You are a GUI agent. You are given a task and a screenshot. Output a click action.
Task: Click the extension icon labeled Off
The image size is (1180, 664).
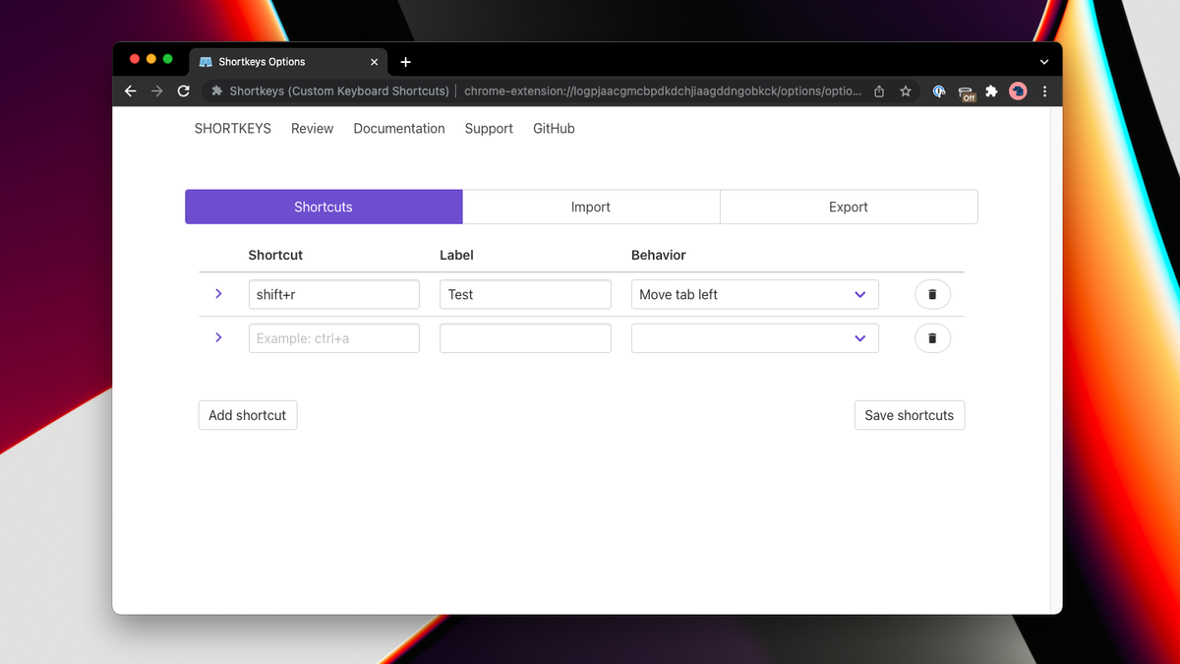tap(967, 92)
